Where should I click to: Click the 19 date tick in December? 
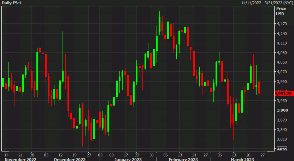point(75,155)
